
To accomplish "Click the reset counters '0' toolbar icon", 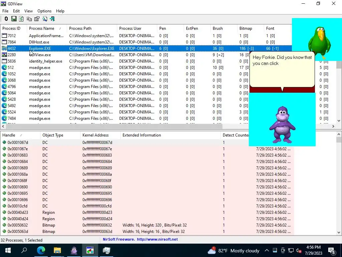I will pos(6,19).
